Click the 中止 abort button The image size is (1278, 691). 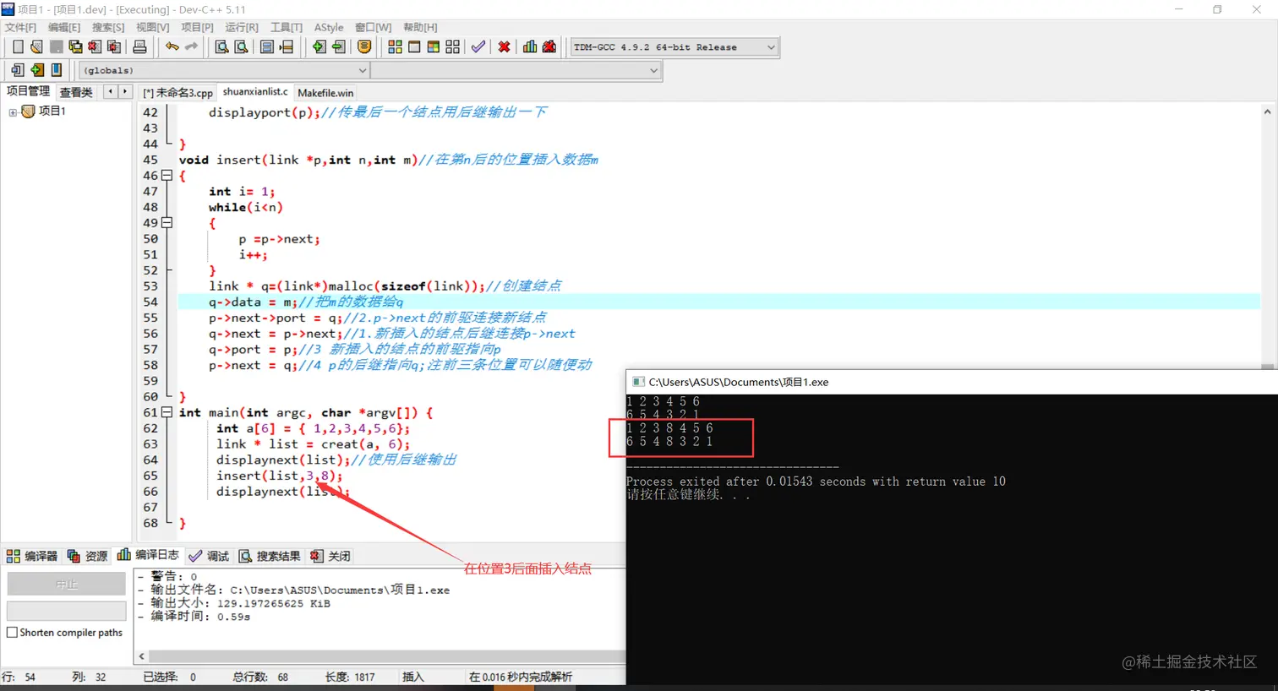67,584
